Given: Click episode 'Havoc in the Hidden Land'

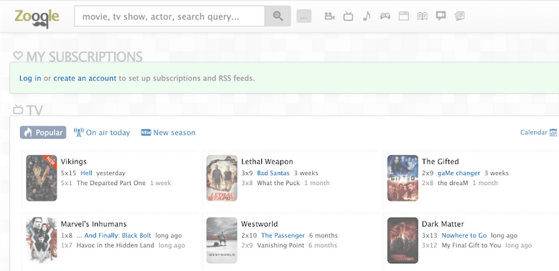Looking at the screenshot, I should (116, 245).
